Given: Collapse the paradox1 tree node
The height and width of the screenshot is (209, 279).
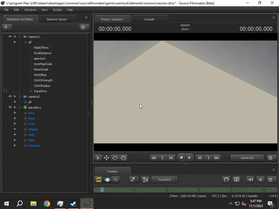Looking at the screenshot, I should (x=20, y=107).
